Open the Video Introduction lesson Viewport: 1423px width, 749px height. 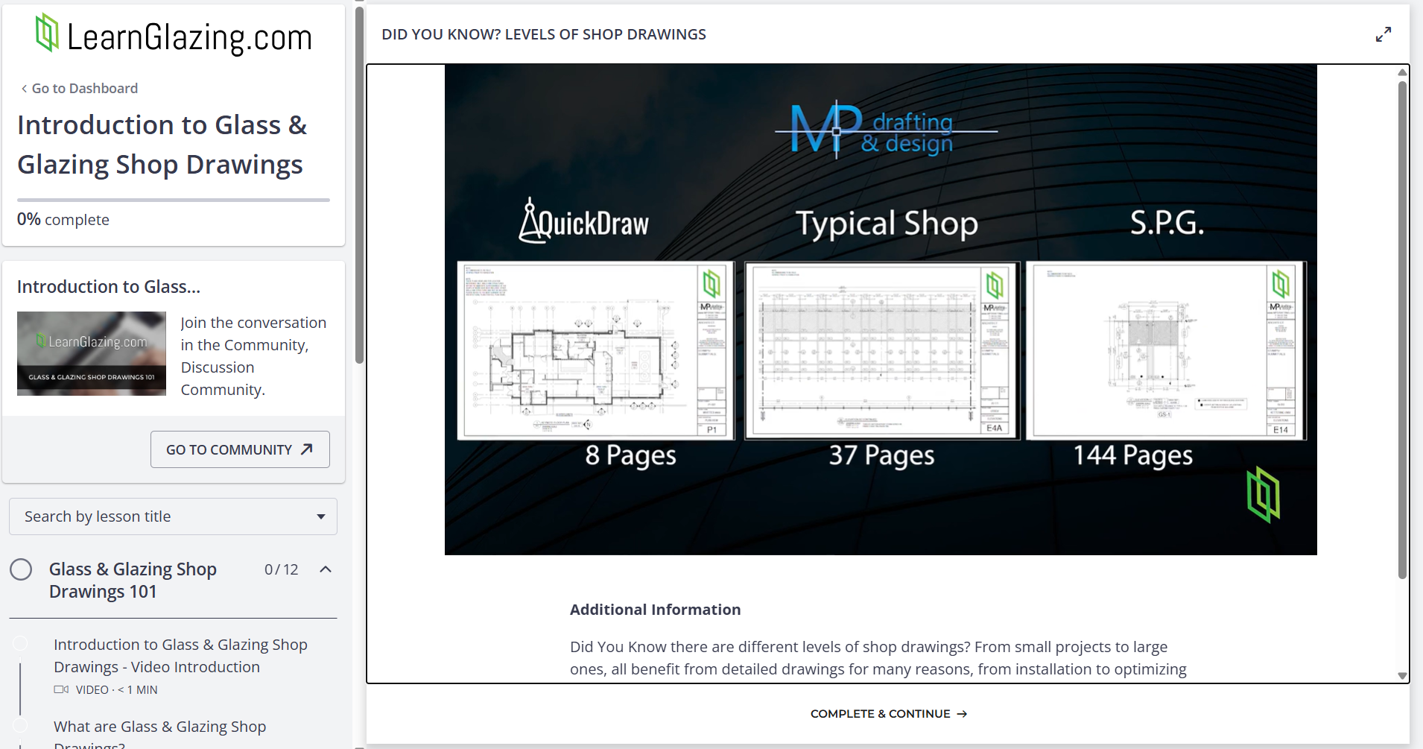pos(180,656)
